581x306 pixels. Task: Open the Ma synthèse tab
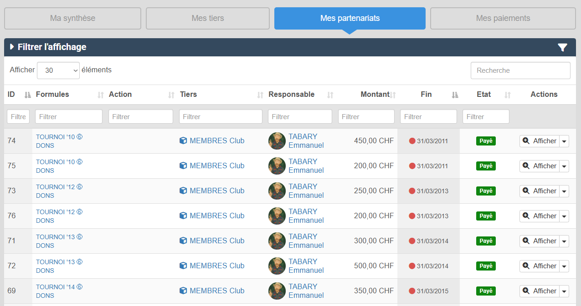pos(72,18)
